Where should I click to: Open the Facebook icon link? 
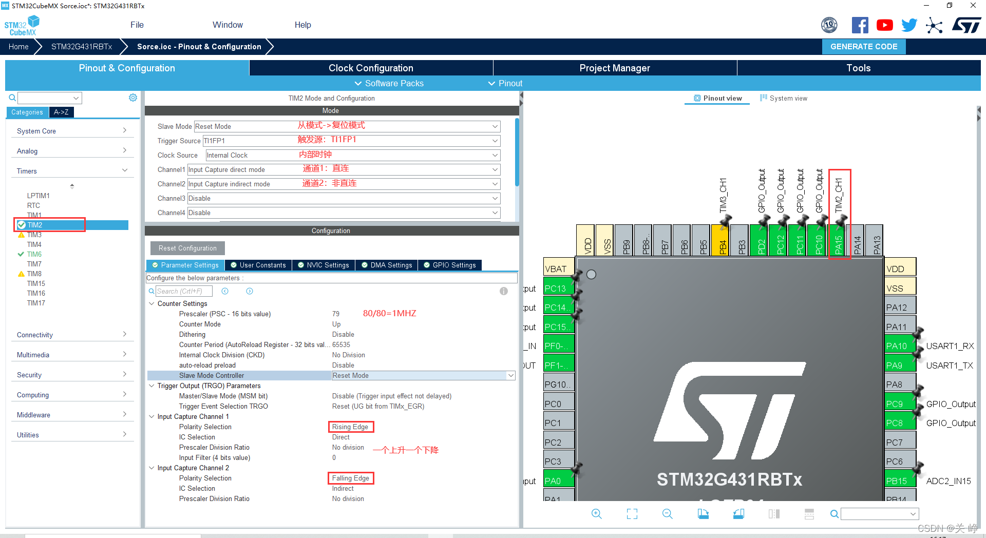[860, 25]
